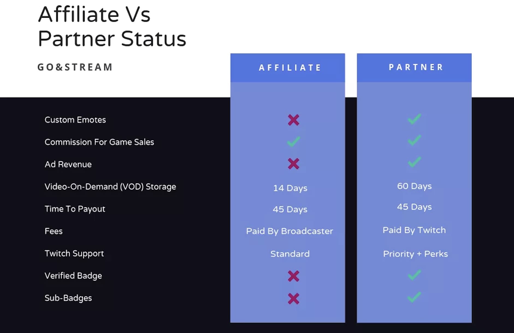Click the Priority + Perks support text
The width and height of the screenshot is (514, 333).
click(x=415, y=254)
